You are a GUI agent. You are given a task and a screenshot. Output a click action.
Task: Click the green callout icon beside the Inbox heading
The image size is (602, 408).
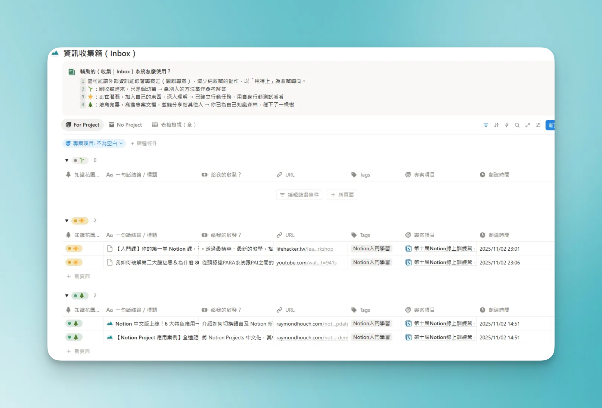(72, 72)
